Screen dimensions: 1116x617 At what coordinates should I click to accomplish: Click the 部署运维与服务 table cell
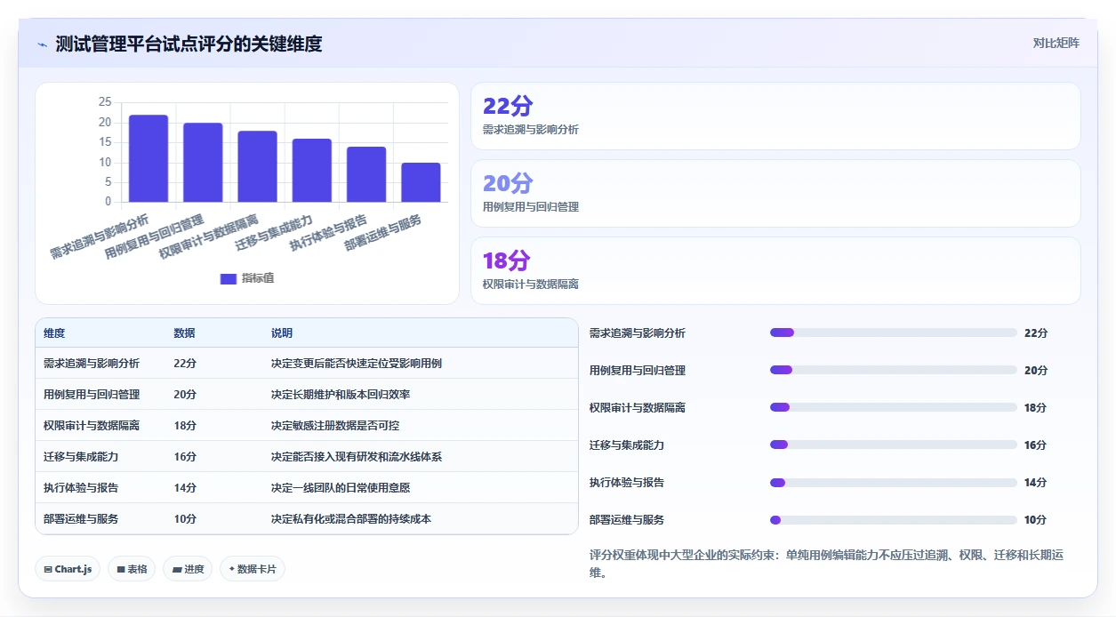point(81,519)
